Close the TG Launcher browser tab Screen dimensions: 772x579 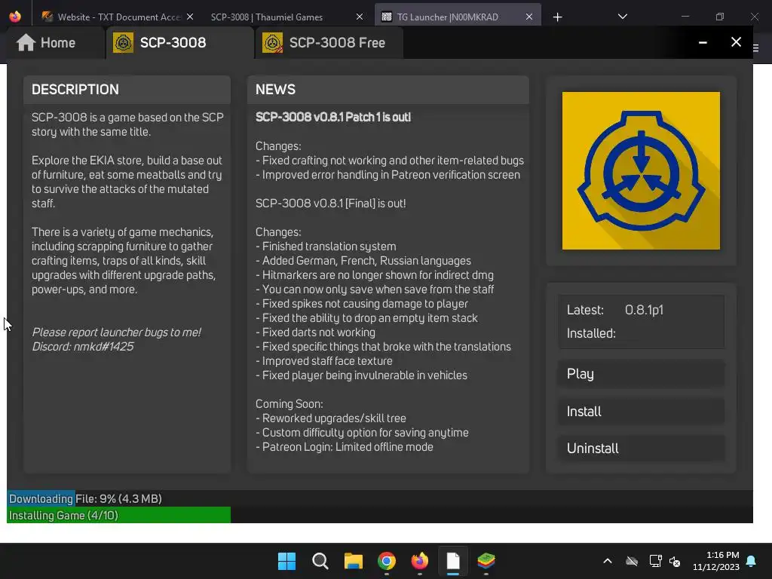pos(528,17)
